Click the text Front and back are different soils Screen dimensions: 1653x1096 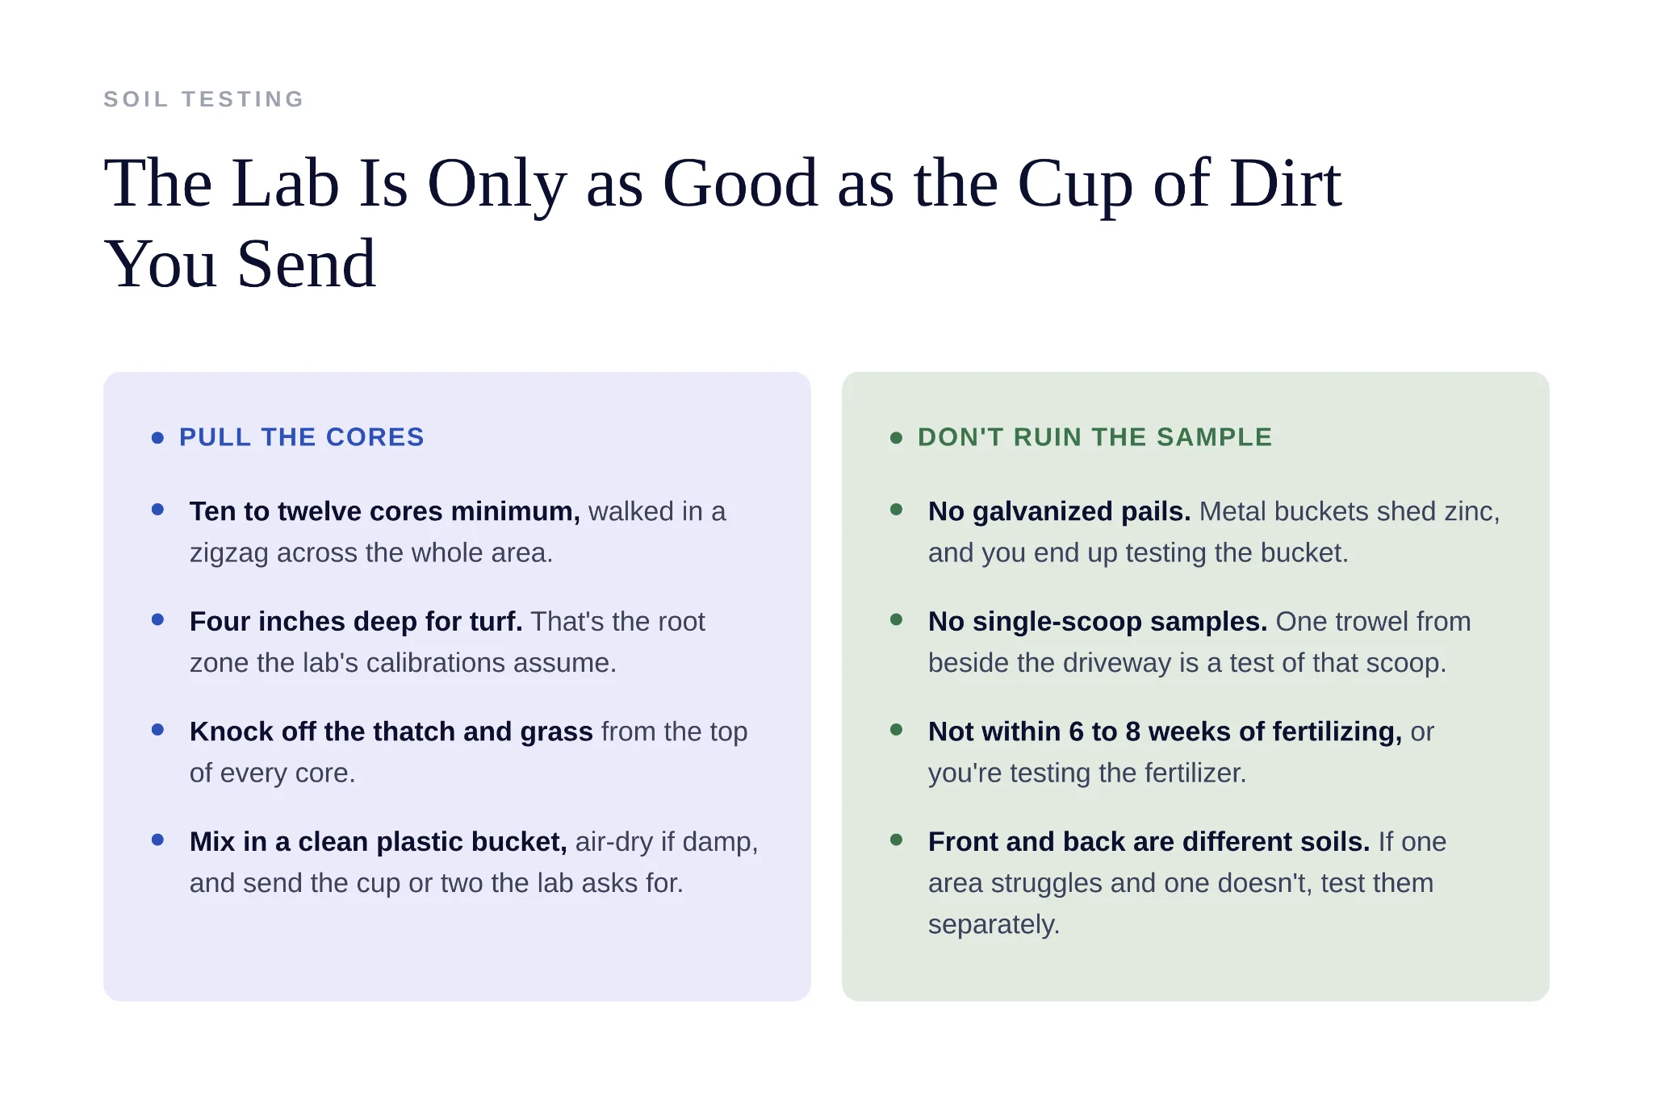click(1149, 842)
